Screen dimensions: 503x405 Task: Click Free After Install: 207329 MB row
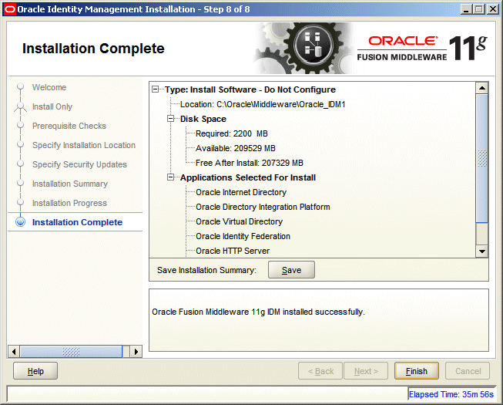(250, 163)
